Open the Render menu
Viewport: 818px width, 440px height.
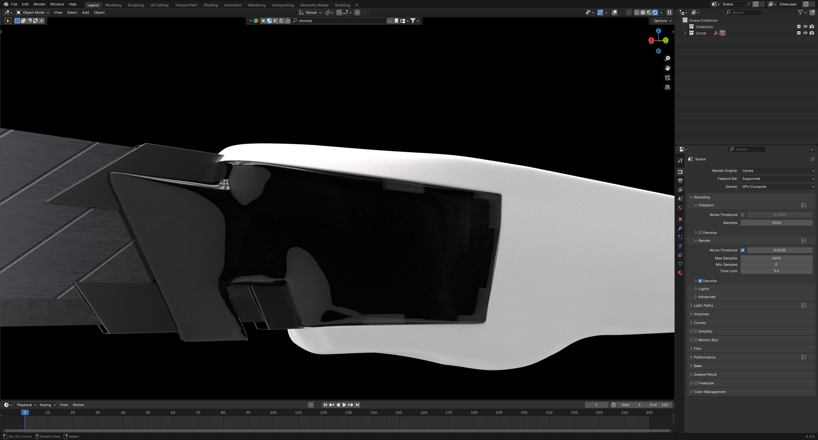pyautogui.click(x=39, y=4)
